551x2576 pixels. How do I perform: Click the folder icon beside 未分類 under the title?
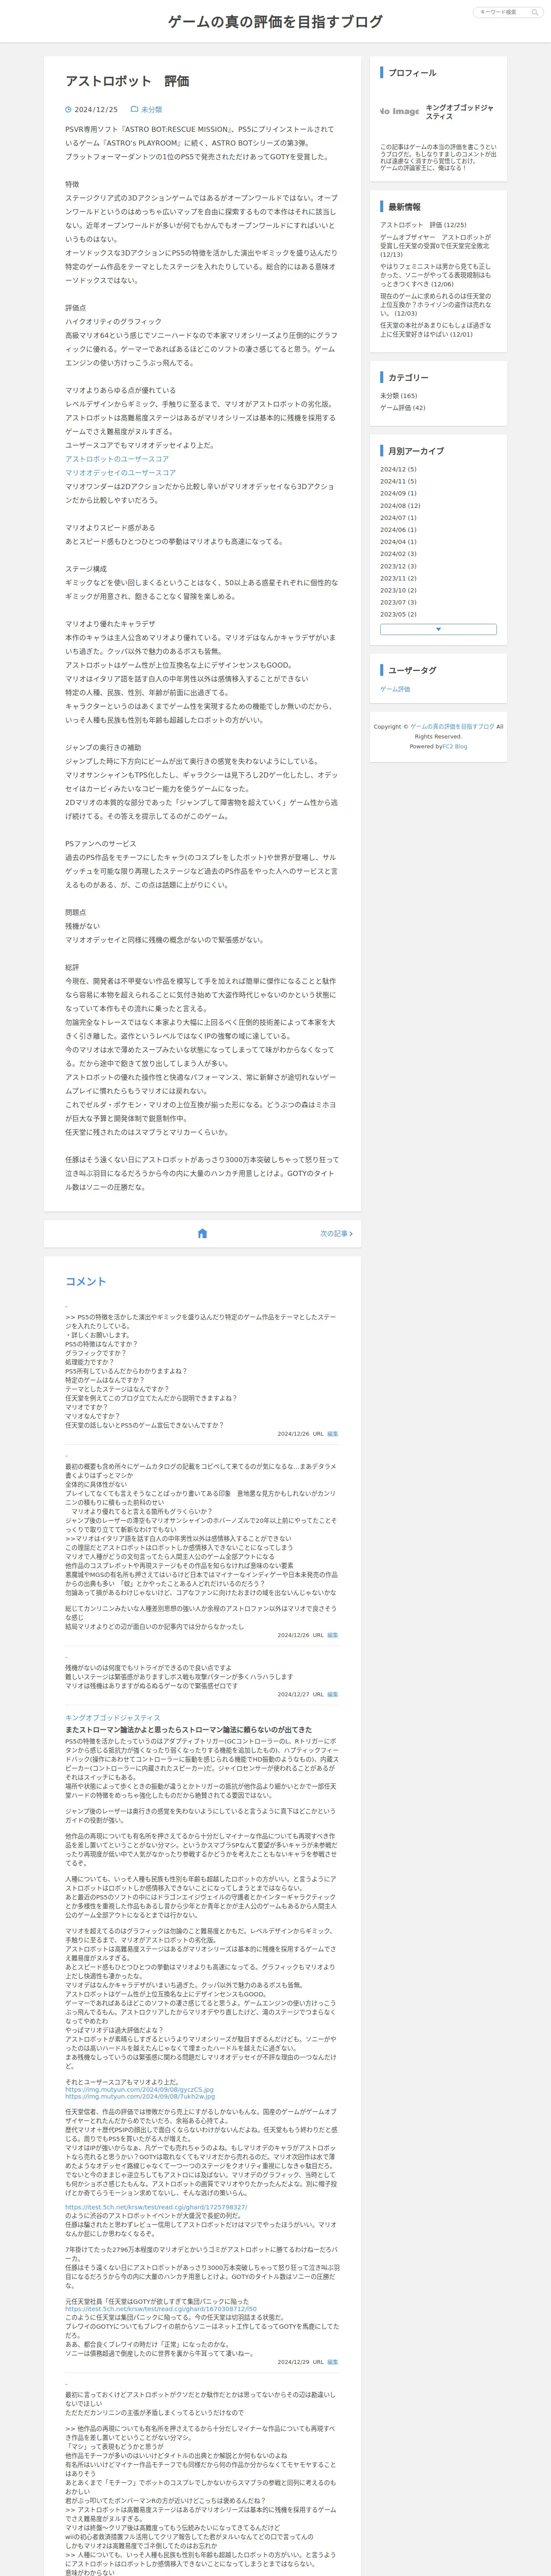pyautogui.click(x=134, y=110)
